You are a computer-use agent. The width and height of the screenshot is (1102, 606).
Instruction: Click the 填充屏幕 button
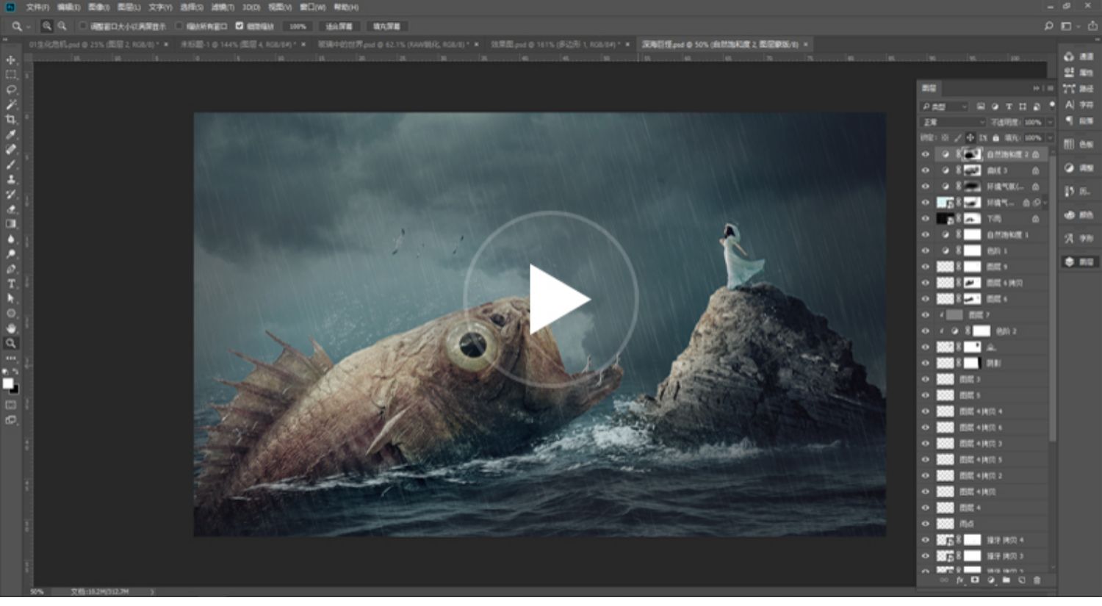[x=386, y=26]
